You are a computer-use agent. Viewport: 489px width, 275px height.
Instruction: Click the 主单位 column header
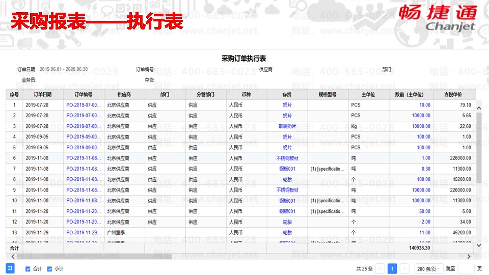(368, 94)
